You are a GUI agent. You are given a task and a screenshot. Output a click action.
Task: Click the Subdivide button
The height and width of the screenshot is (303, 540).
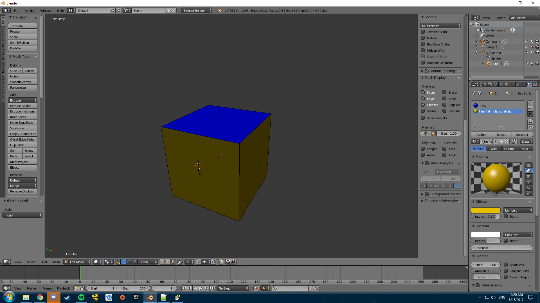click(x=22, y=128)
